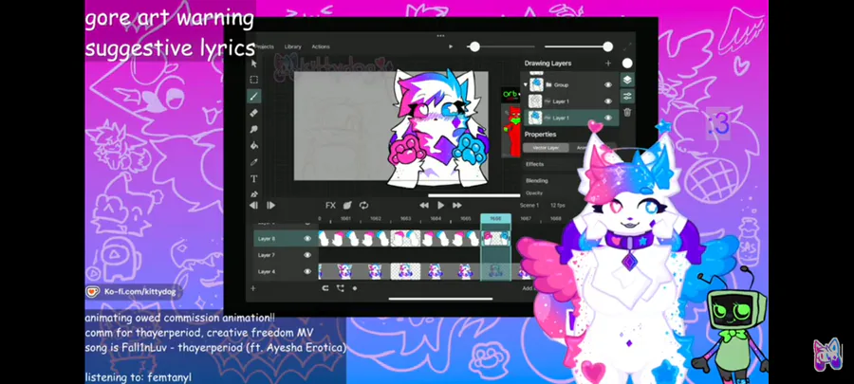
Task: Step to the next frame
Action: 270,205
